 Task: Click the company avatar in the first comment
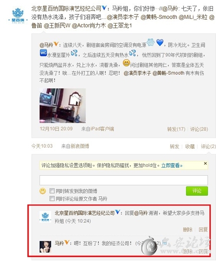coord(45,217)
